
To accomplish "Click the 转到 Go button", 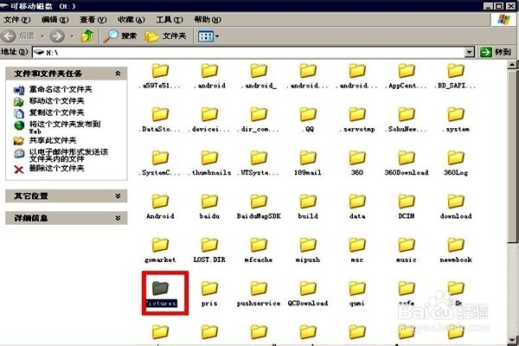I will coord(496,52).
